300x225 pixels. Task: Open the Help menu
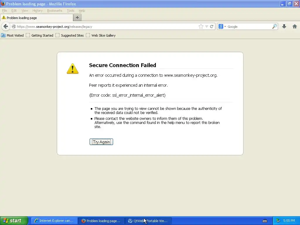82,11
